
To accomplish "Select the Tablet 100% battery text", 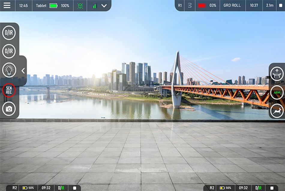I will tap(65, 6).
